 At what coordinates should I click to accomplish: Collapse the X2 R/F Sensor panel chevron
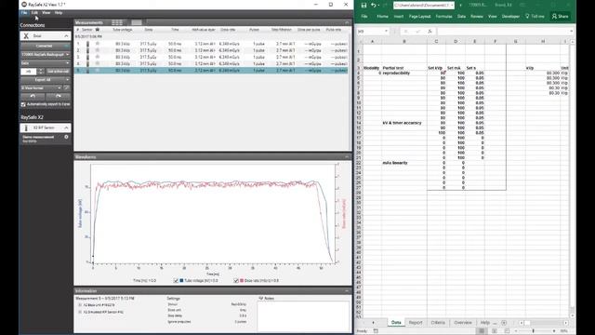tap(66, 128)
